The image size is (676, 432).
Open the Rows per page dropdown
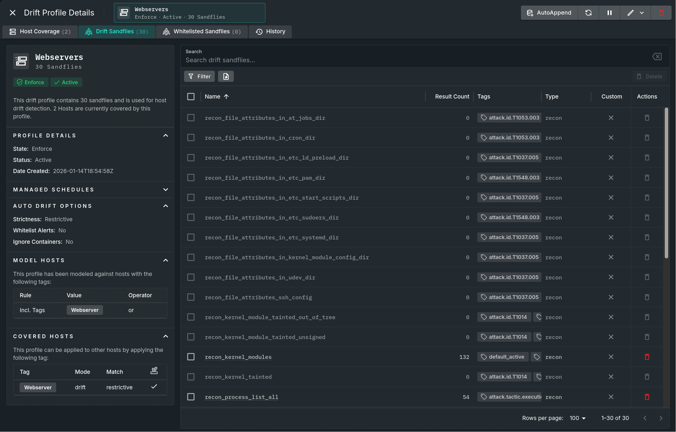(577, 418)
